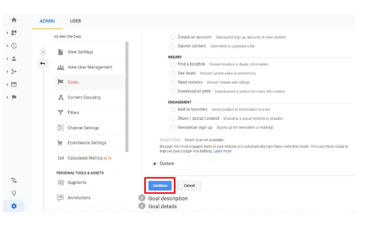
Task: Open Content Grouping menu item
Action: 89,97
